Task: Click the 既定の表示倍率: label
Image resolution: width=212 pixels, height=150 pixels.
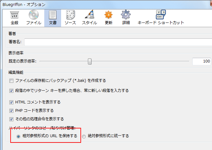Action: [22, 61]
